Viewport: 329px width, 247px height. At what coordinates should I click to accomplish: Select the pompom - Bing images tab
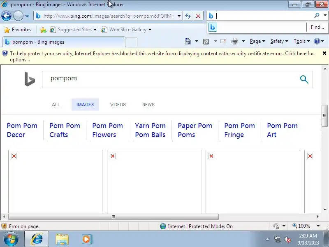64,42
